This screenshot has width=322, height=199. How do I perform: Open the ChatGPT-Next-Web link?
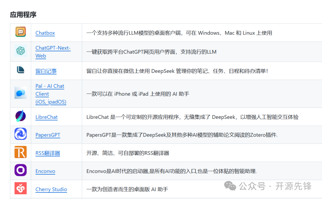53,52
